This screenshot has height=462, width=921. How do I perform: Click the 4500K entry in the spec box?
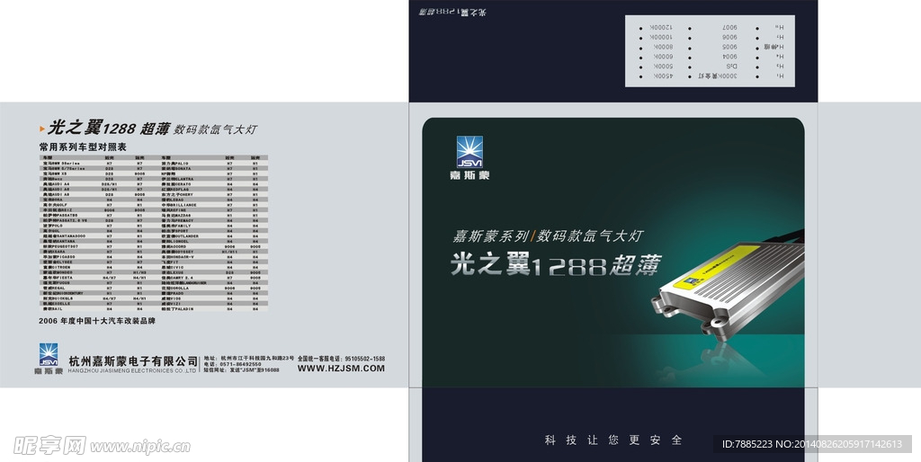[663, 76]
